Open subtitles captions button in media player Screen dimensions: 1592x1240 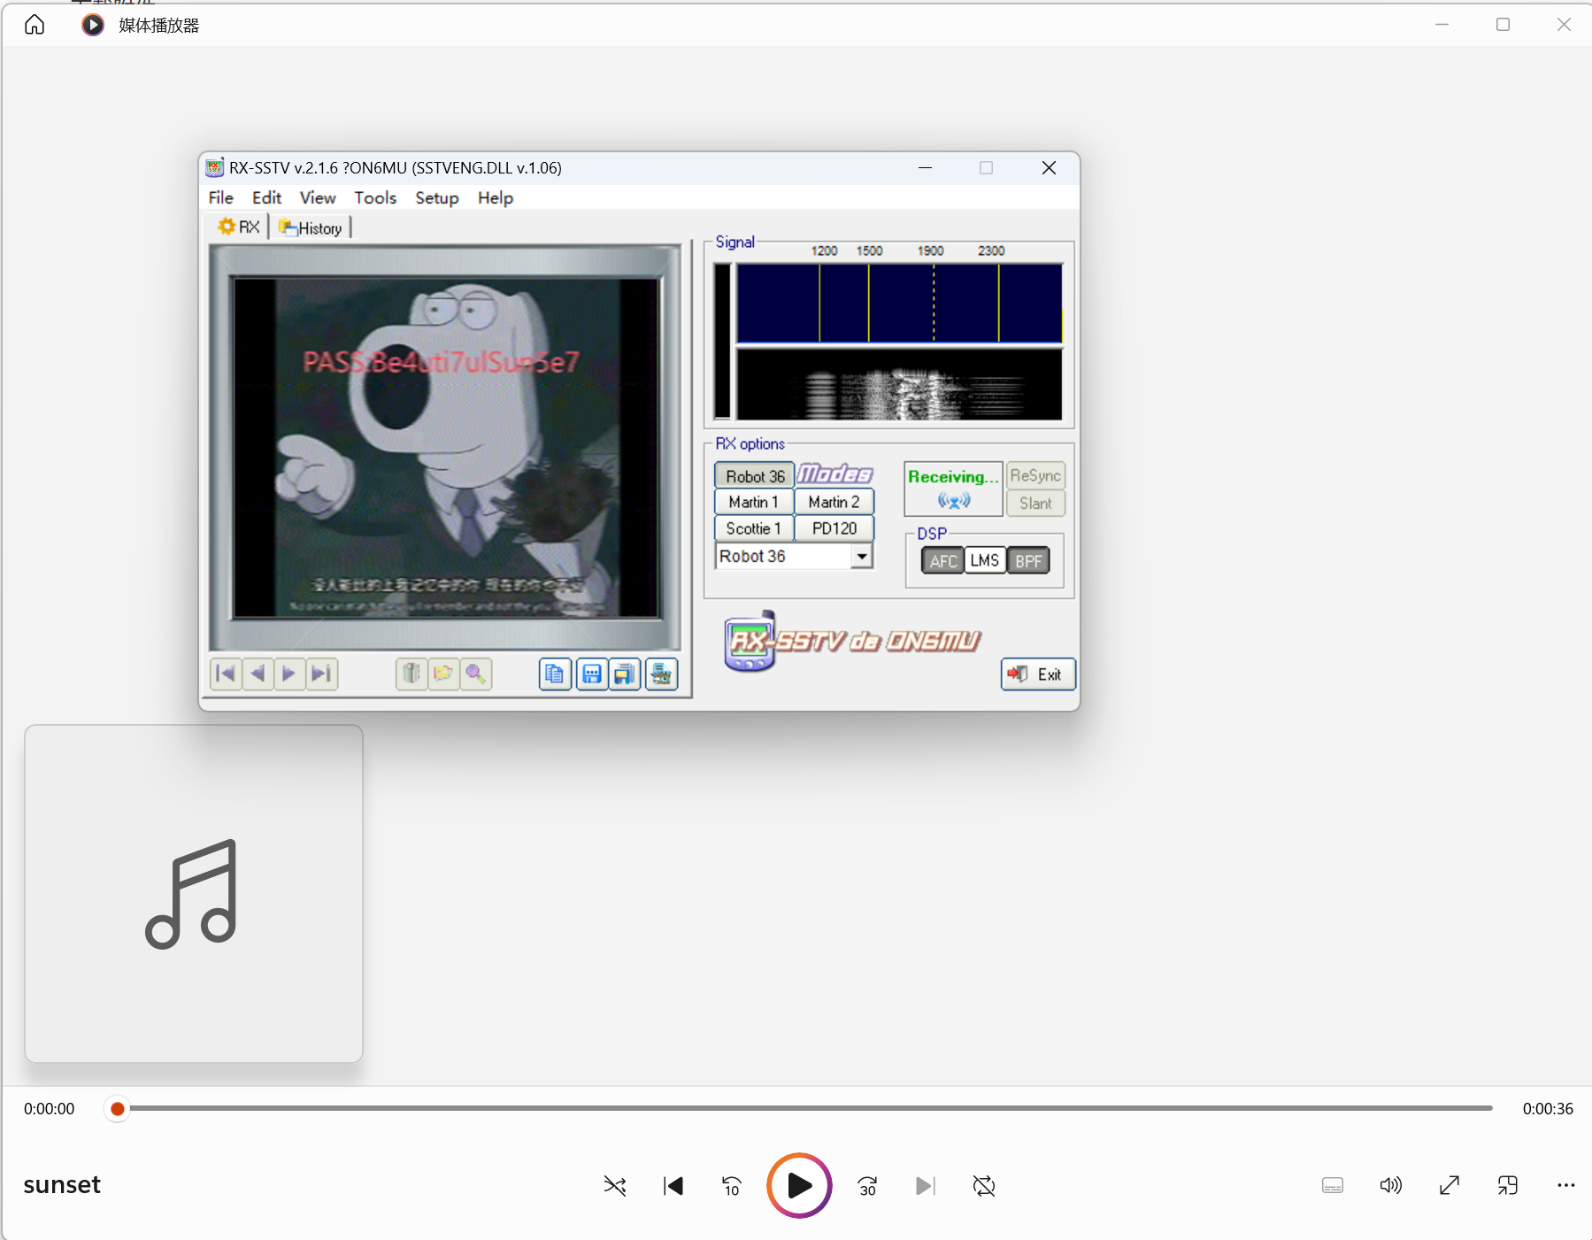tap(1333, 1185)
